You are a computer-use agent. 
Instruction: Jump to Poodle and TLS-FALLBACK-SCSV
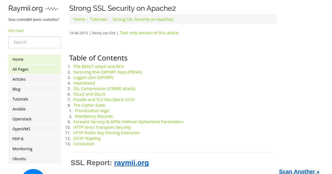[x=104, y=99]
